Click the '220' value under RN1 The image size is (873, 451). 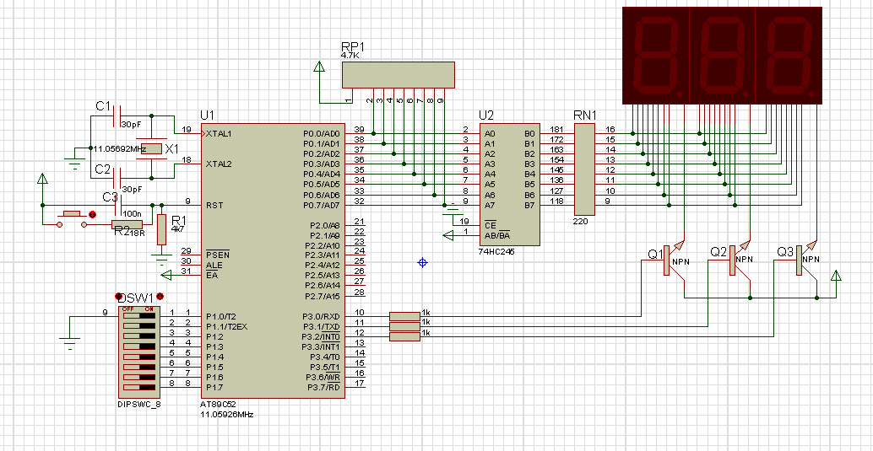coord(580,221)
